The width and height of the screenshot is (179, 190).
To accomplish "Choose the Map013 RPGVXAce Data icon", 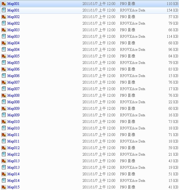I will click(4, 167).
